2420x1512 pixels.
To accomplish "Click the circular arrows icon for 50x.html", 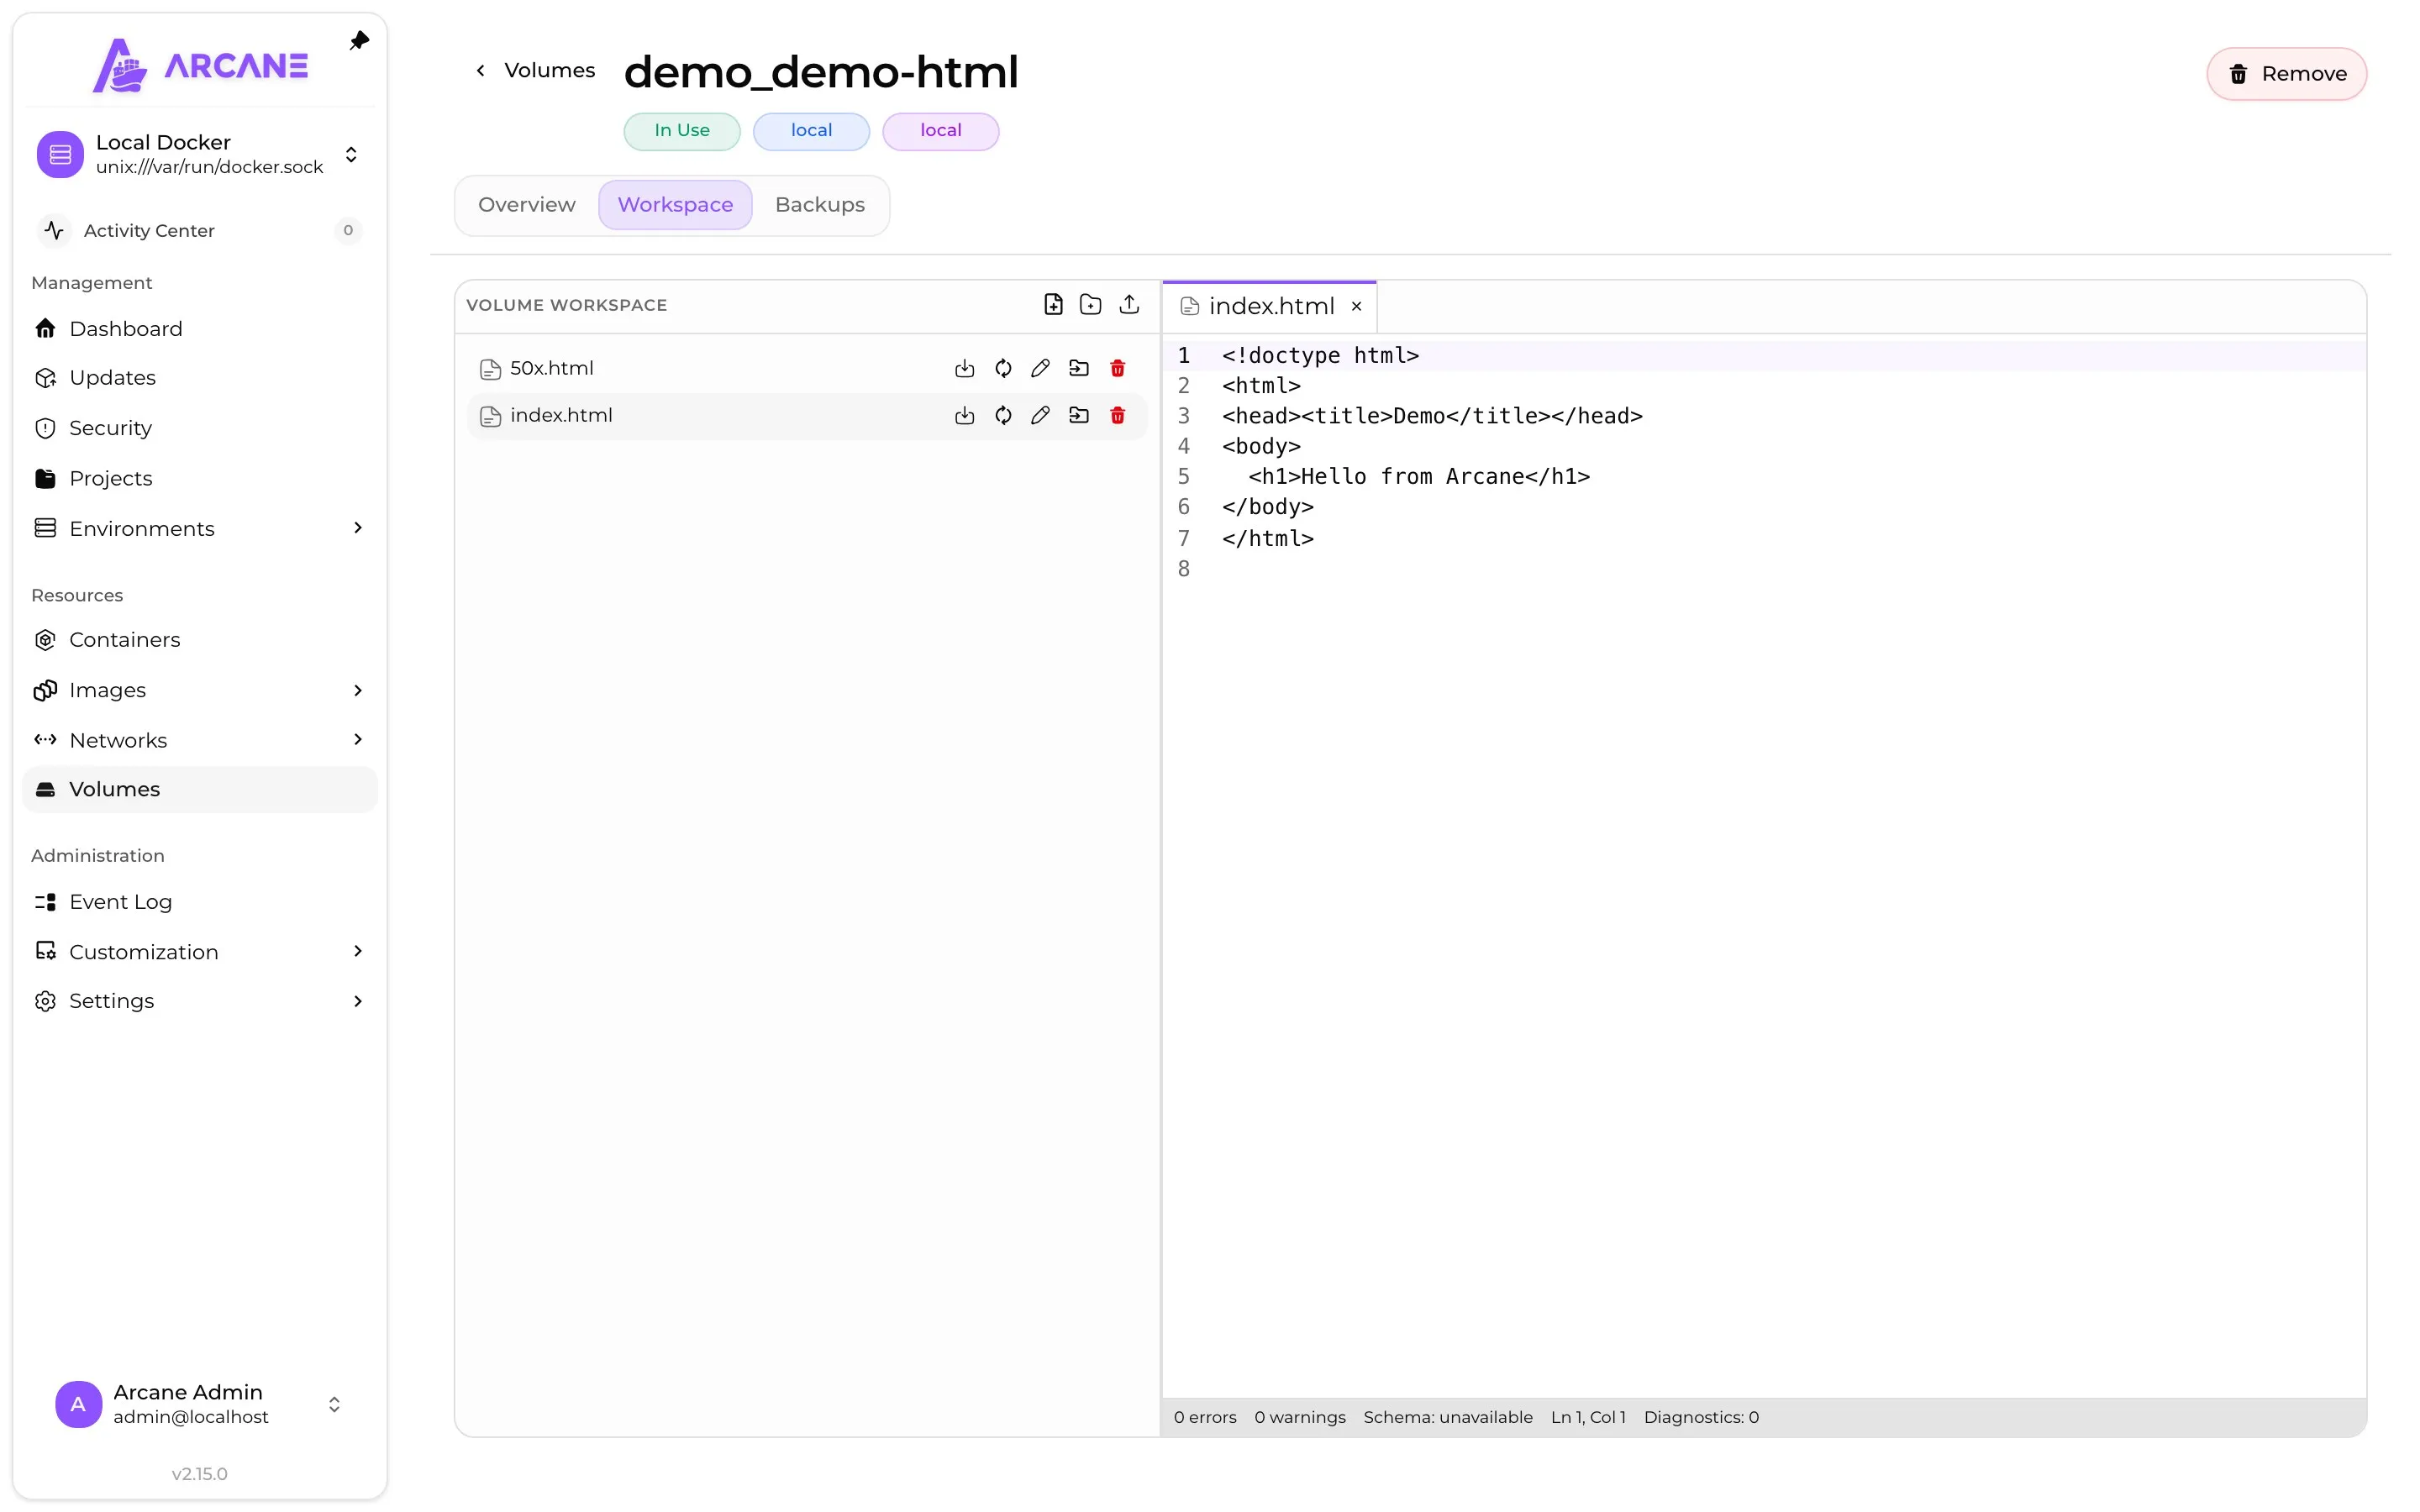I will (1003, 368).
